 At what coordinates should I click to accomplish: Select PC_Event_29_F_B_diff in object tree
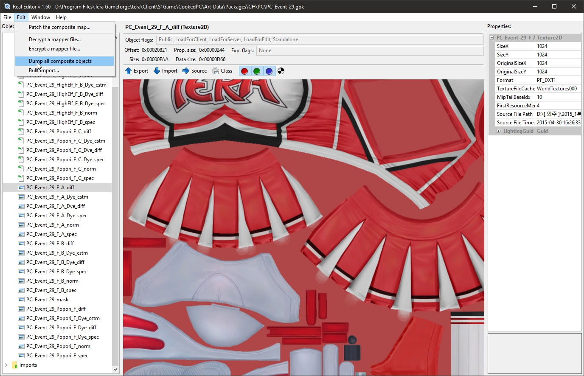pyautogui.click(x=50, y=244)
